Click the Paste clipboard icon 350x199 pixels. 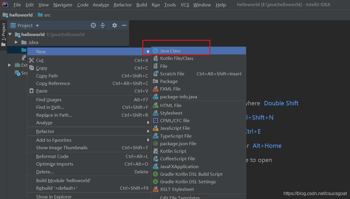(x=32, y=91)
